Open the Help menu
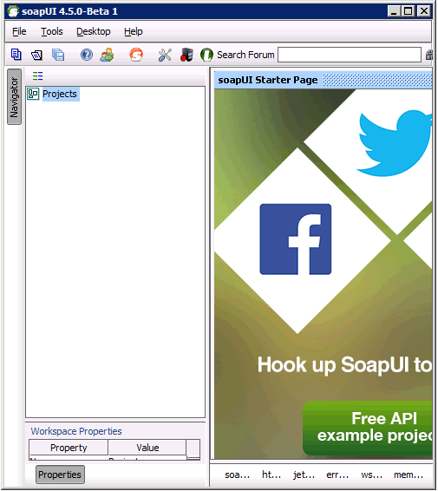The width and height of the screenshot is (438, 491). [133, 31]
